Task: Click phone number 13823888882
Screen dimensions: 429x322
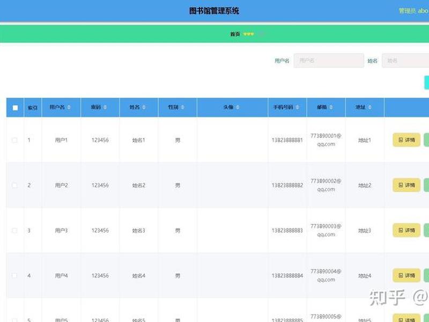Action: click(287, 185)
